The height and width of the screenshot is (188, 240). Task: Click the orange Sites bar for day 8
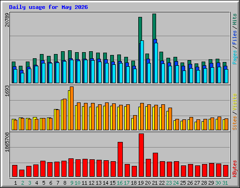pyautogui.click(x=65, y=114)
